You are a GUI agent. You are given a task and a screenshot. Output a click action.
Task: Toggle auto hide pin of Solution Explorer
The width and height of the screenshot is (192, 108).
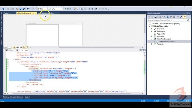[x=187, y=13]
